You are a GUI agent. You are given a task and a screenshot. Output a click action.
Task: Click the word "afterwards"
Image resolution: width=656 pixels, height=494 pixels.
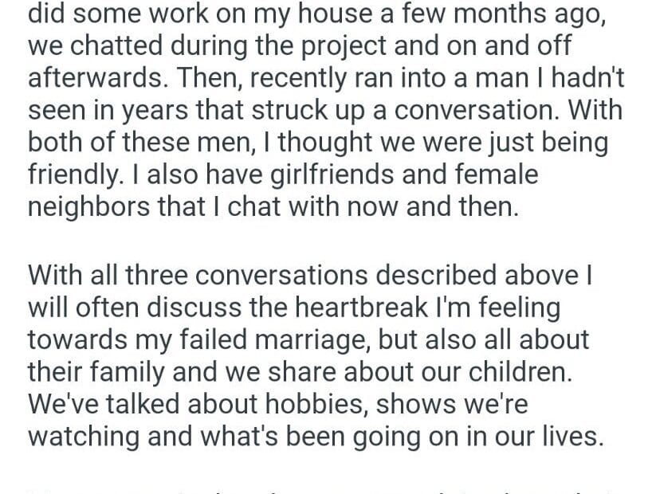[x=98, y=79]
